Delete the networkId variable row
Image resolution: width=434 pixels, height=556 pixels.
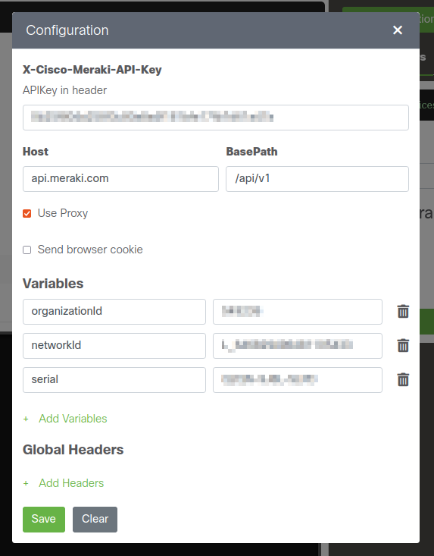403,345
